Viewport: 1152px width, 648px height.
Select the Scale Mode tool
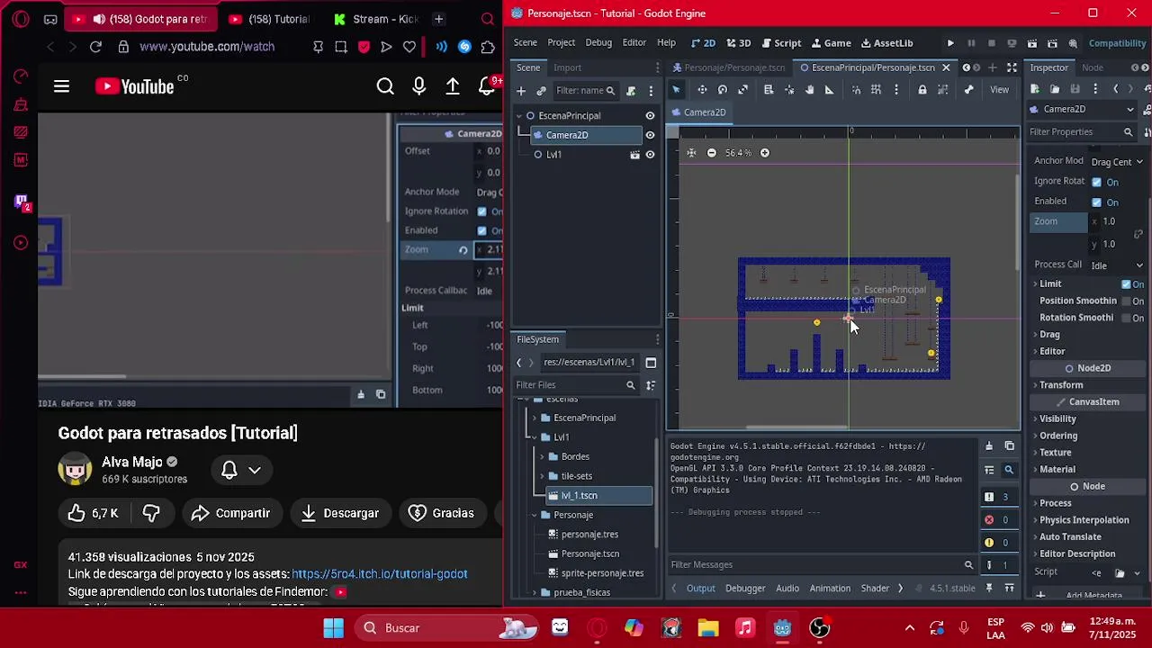pyautogui.click(x=742, y=90)
